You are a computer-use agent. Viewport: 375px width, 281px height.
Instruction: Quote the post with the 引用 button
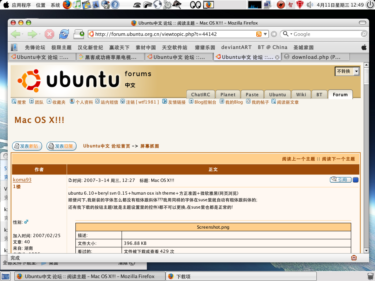(341, 180)
